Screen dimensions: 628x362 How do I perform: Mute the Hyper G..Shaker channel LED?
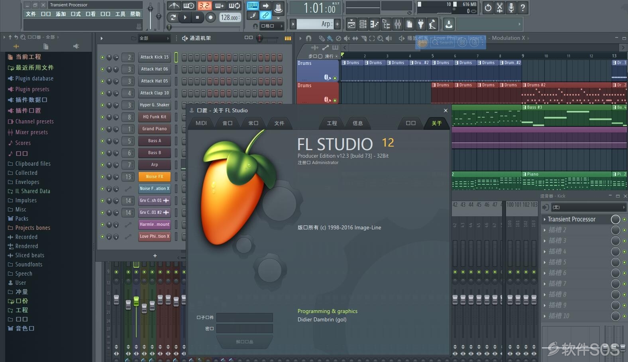point(102,105)
